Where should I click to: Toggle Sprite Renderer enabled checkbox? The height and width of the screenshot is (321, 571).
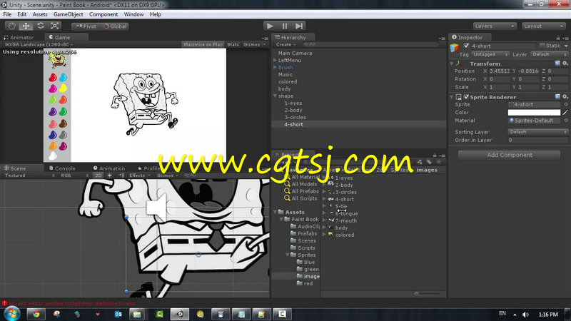(x=466, y=97)
